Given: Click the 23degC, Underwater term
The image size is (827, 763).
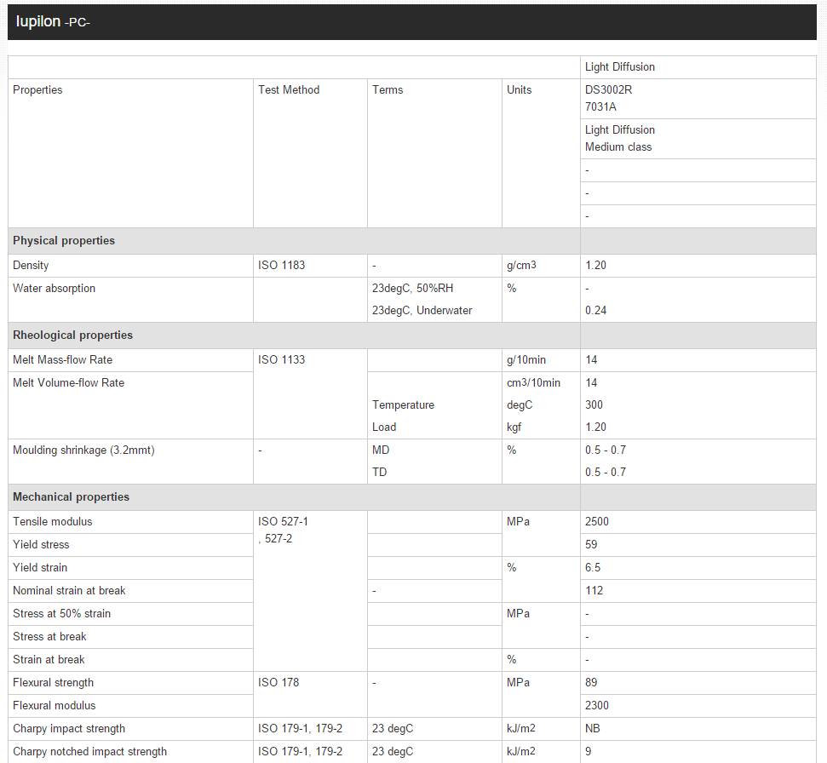Looking at the screenshot, I should coord(422,311).
